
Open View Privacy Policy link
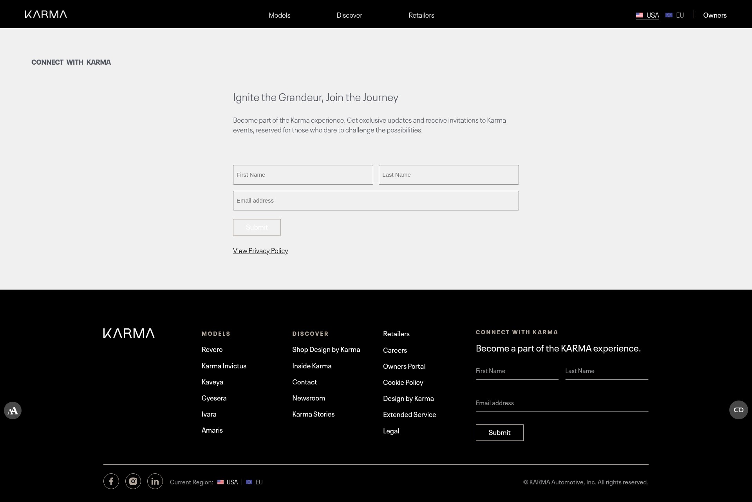(260, 251)
